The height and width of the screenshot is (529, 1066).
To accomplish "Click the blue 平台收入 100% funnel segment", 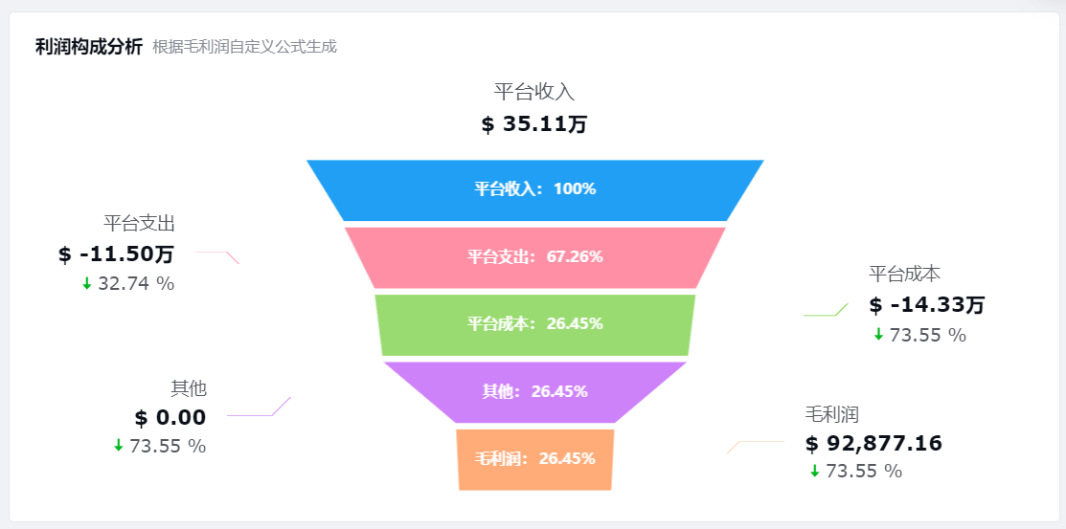I will pos(535,190).
